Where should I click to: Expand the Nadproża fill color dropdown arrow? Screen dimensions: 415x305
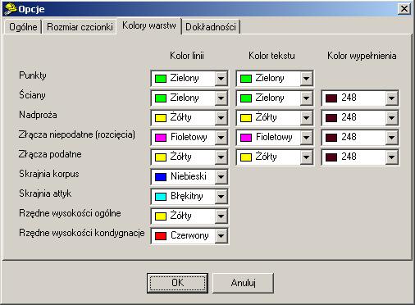click(391, 118)
